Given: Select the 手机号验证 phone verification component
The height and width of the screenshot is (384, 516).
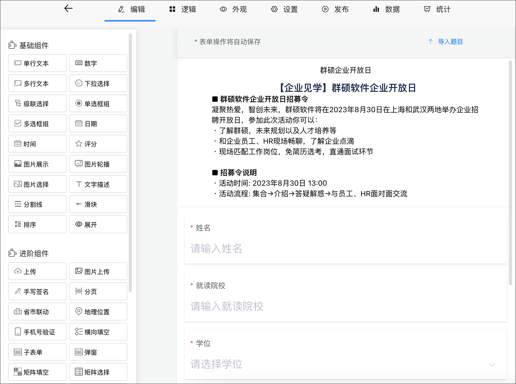Looking at the screenshot, I should pyautogui.click(x=37, y=331).
